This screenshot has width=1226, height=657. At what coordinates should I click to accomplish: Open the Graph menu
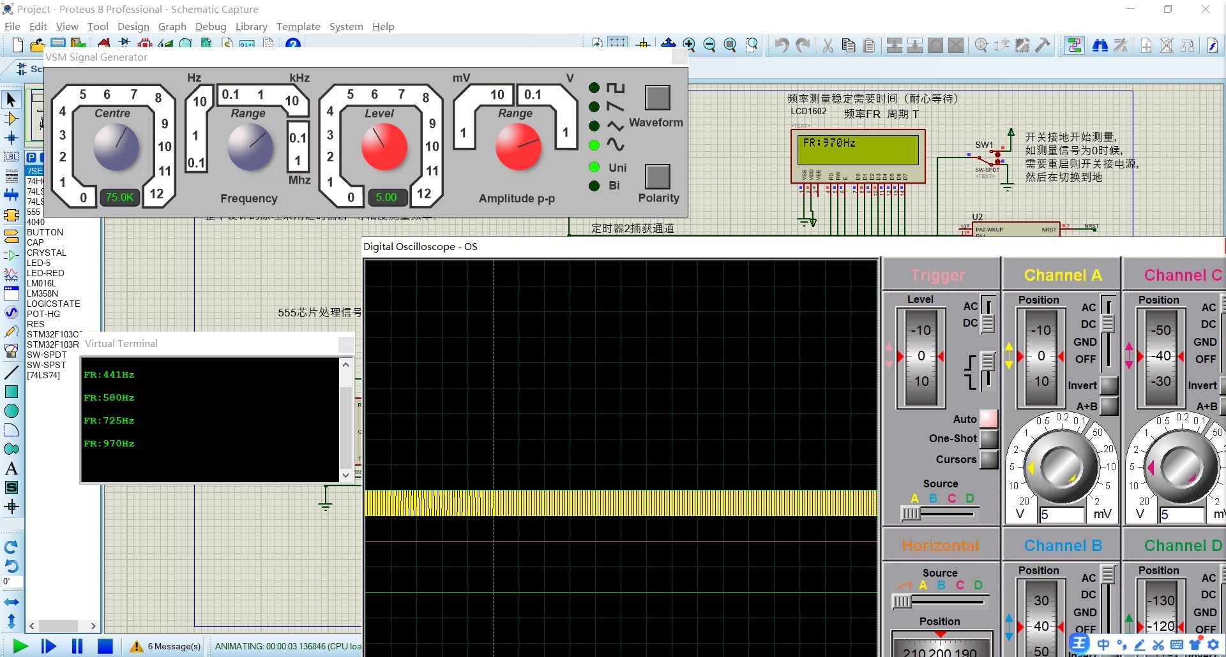(172, 26)
